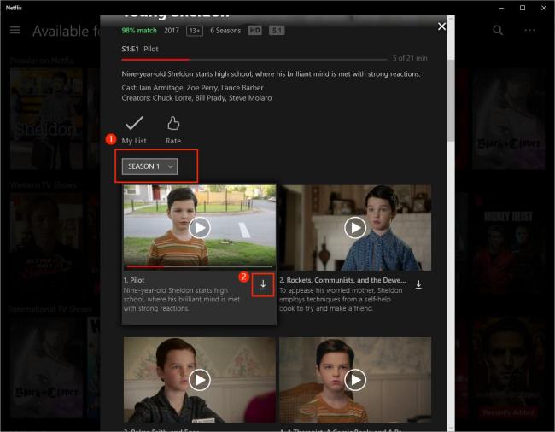
Task: Click the 6 Seasons label
Action: tap(225, 31)
